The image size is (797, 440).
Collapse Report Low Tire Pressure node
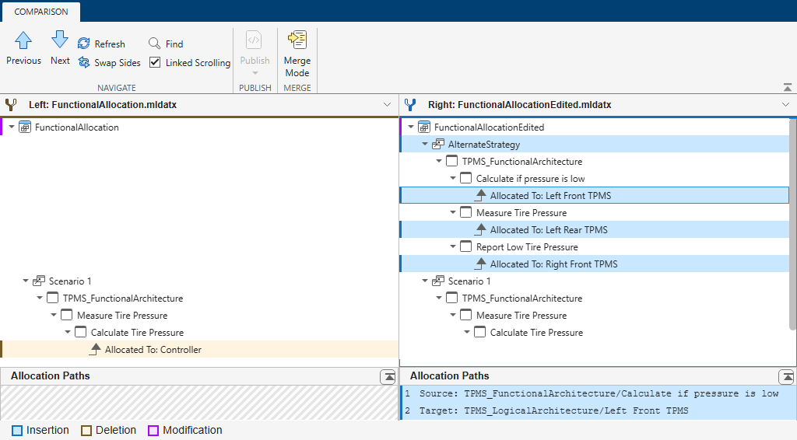click(453, 246)
